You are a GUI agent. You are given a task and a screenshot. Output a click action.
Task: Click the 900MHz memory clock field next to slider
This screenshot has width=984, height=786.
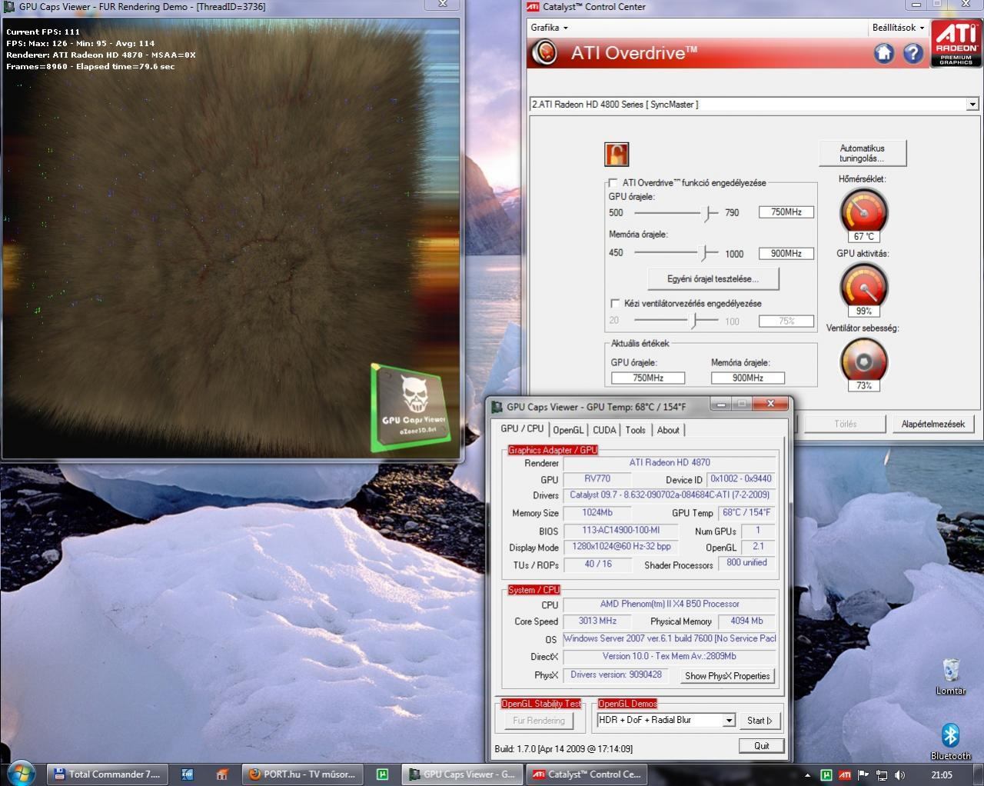point(786,254)
